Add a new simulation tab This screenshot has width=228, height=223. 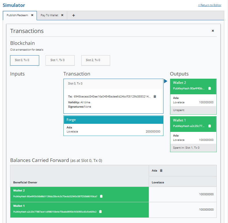pyautogui.click(x=74, y=15)
